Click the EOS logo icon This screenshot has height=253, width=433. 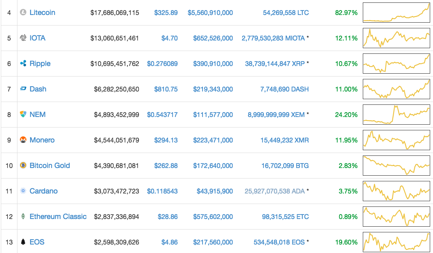(x=23, y=242)
